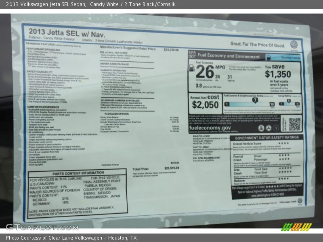Screen dimensions: 323x242
Task: Click the 'PERFORMANCE/HANDLING' section heading
Action: [x=43, y=49]
